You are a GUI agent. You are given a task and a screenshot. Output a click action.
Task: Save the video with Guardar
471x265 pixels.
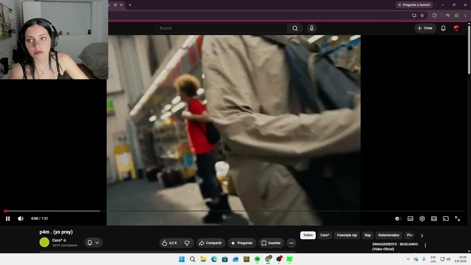pyautogui.click(x=271, y=243)
